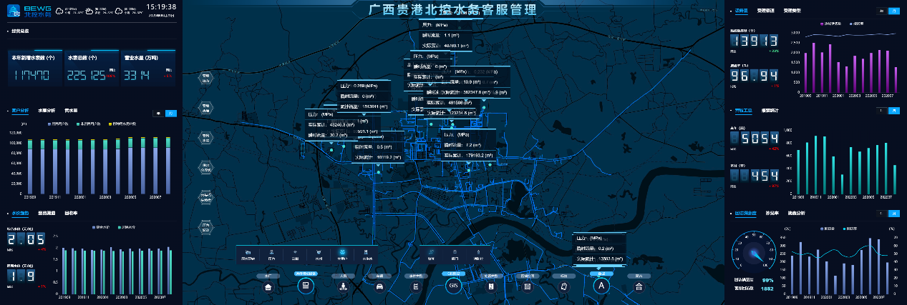
Task: Select the car icon in bottom navigation
Action: pyautogui.click(x=379, y=286)
